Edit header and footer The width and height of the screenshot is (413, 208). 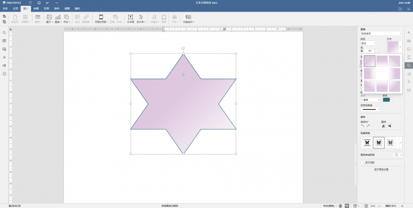pyautogui.click(x=101, y=18)
